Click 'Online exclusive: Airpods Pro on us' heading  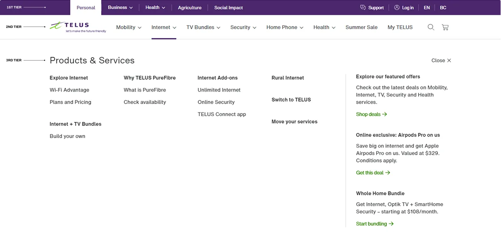point(398,135)
